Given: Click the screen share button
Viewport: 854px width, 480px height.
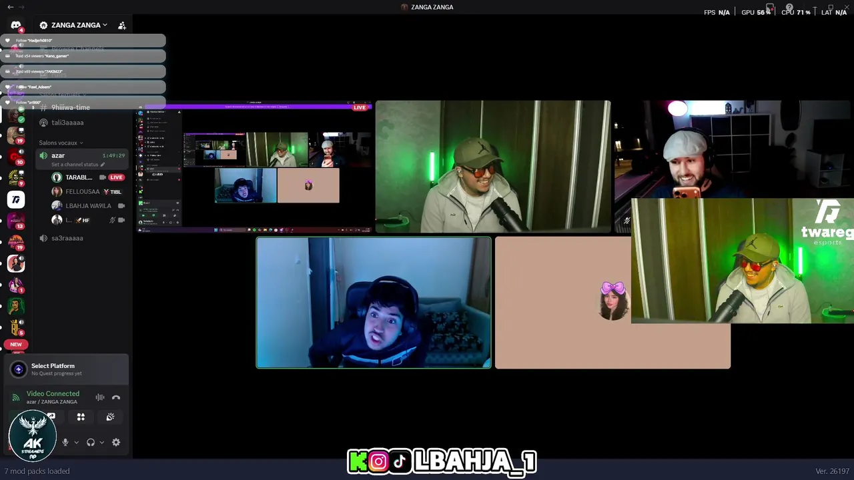Looking at the screenshot, I should click(x=51, y=417).
